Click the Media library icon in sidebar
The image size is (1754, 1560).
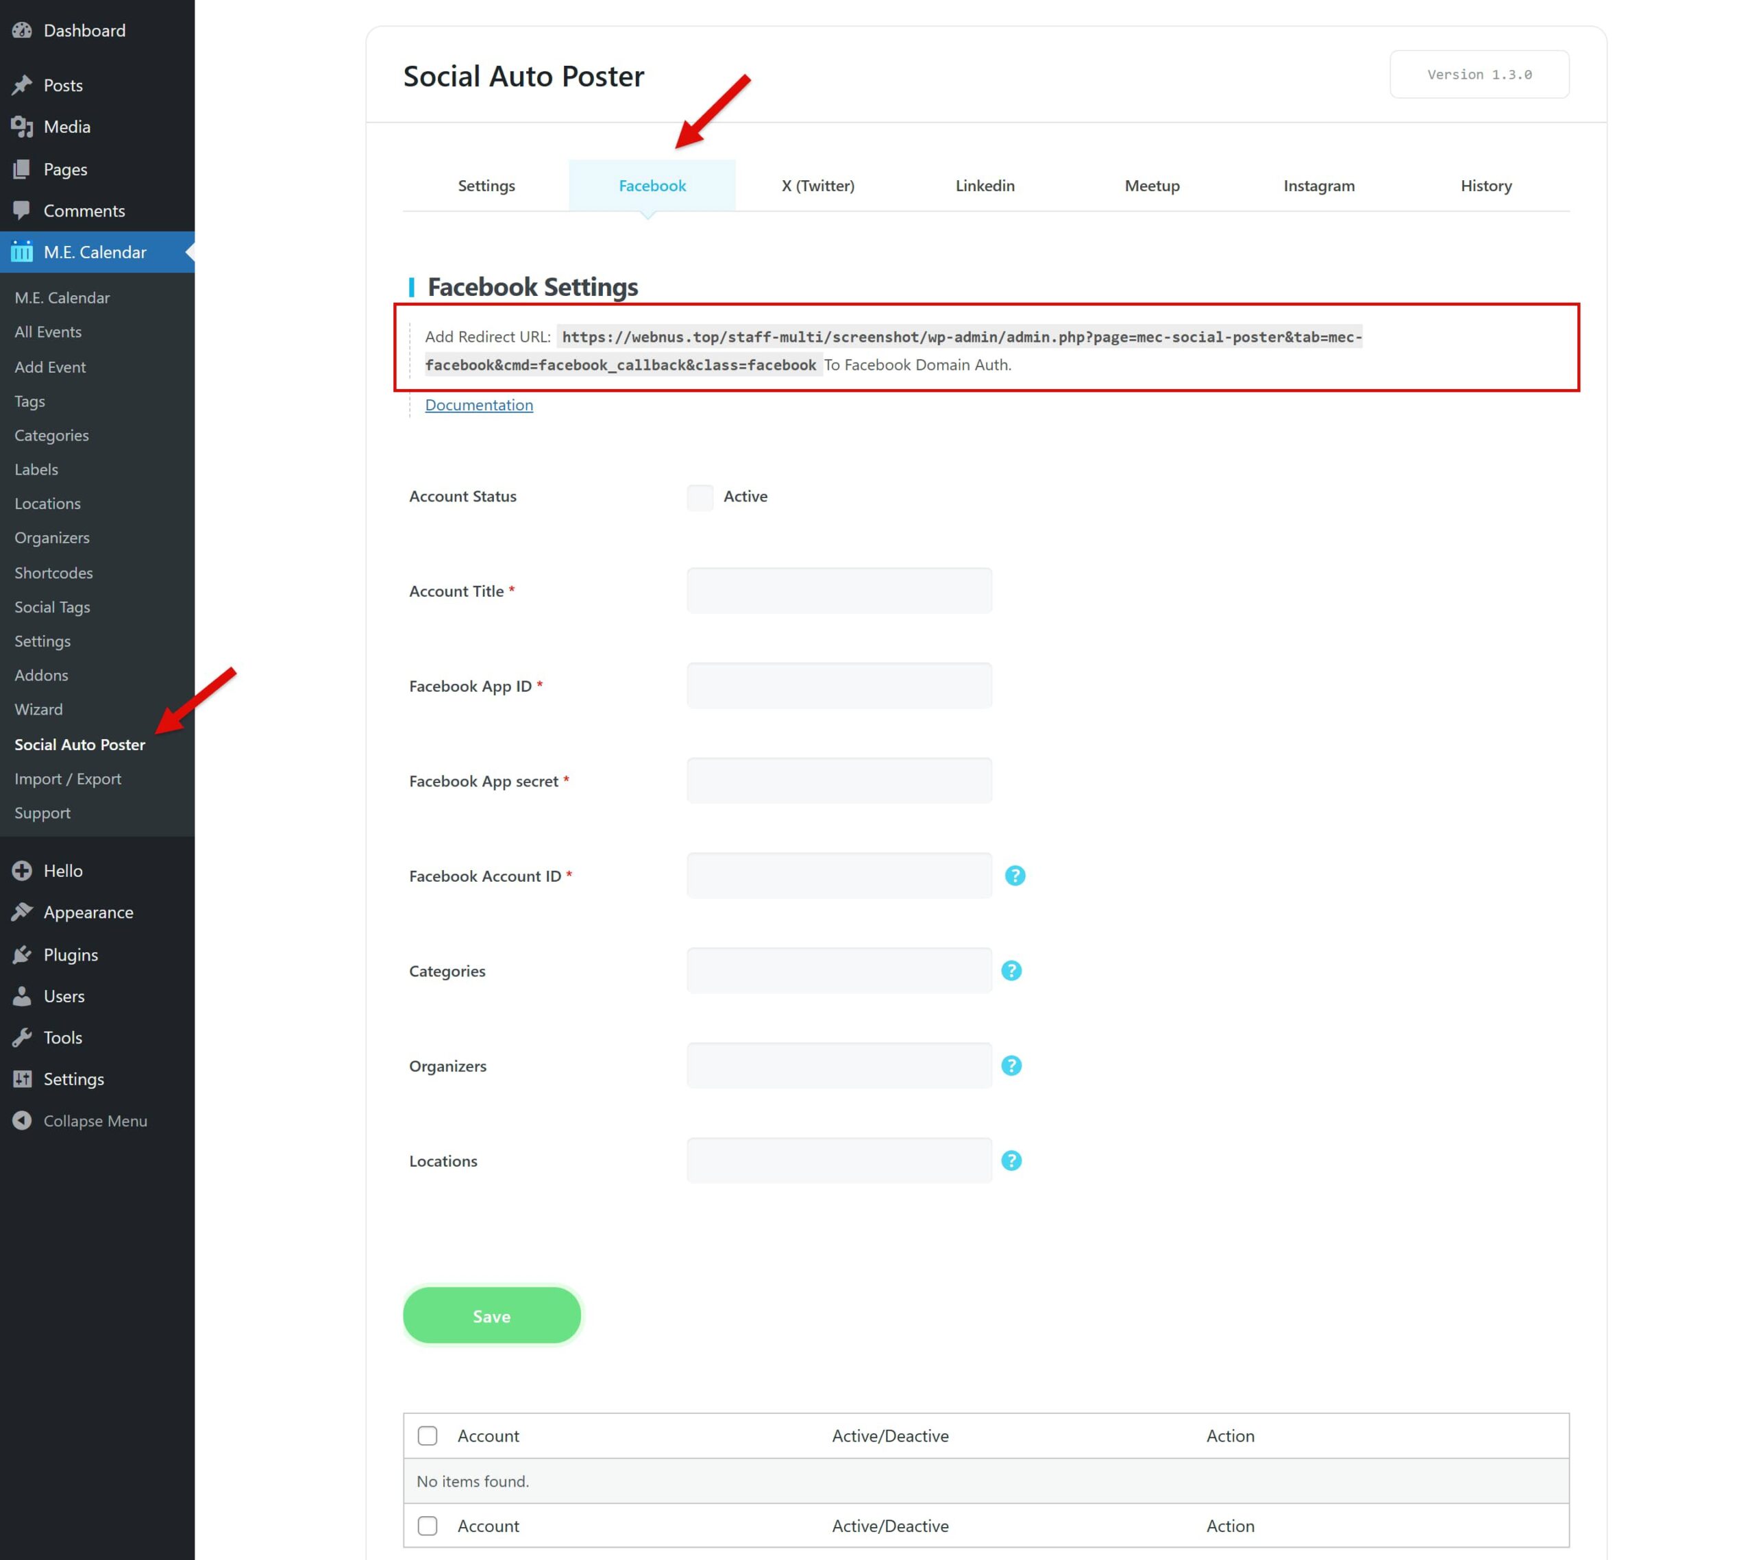pyautogui.click(x=21, y=126)
